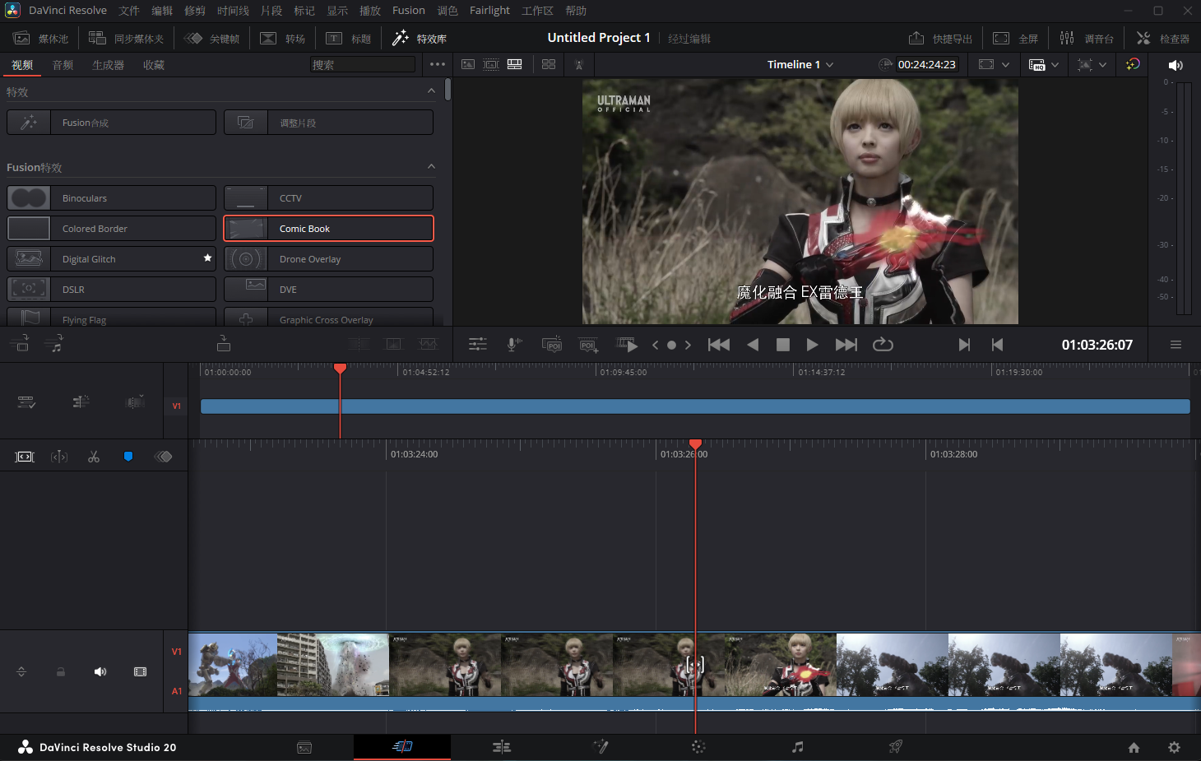Toggle loop playback
Screen dimensions: 1201x761
click(x=883, y=345)
